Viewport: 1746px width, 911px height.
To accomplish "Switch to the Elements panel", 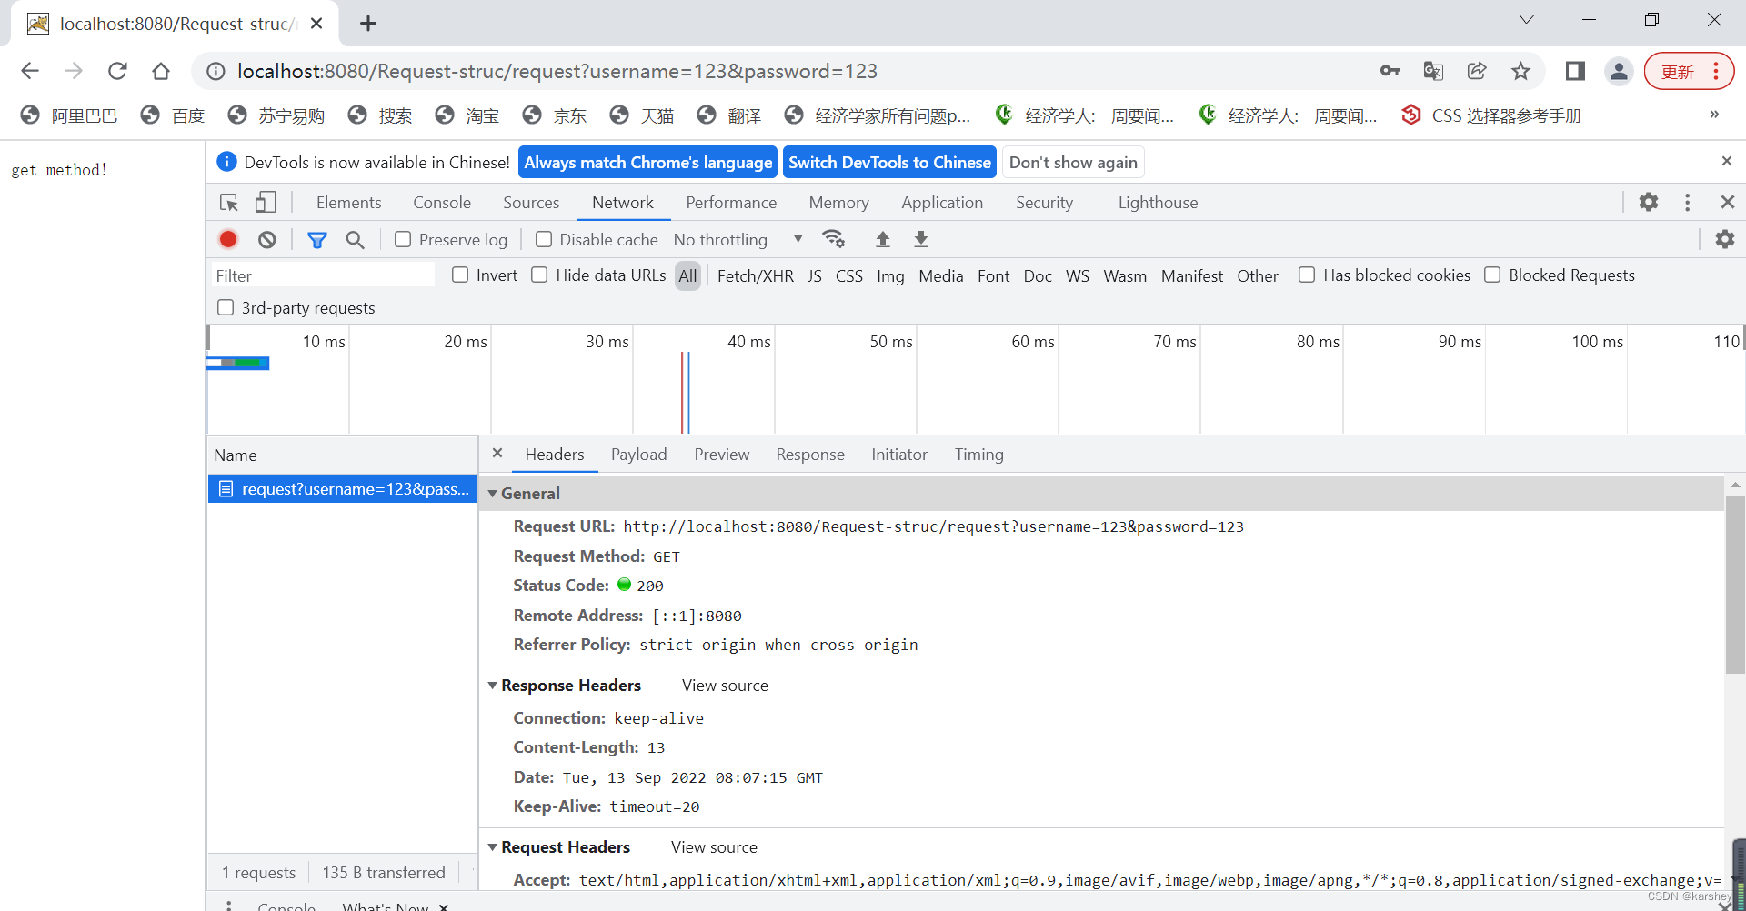I will click(x=348, y=202).
